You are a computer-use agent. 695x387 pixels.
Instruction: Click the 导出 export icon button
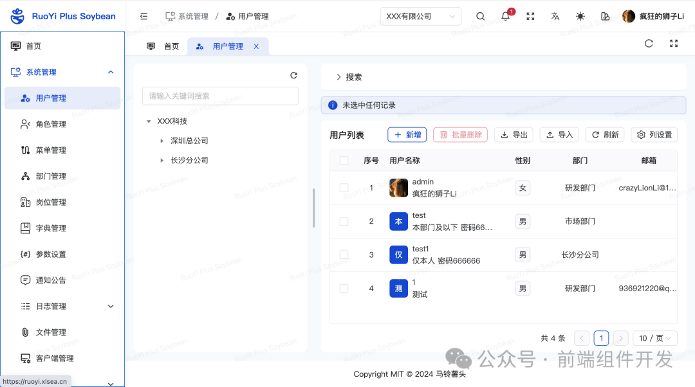tap(514, 134)
